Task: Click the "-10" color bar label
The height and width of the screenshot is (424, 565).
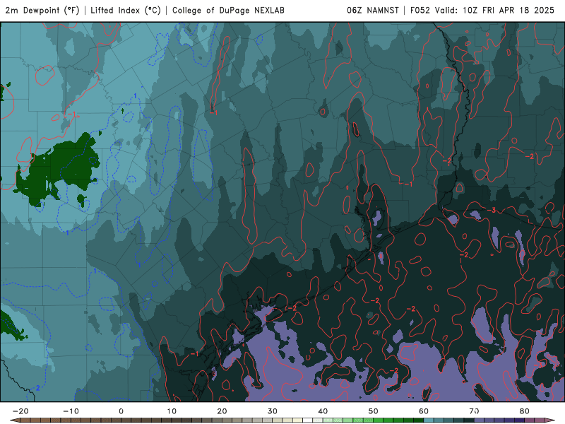Action: (71, 411)
